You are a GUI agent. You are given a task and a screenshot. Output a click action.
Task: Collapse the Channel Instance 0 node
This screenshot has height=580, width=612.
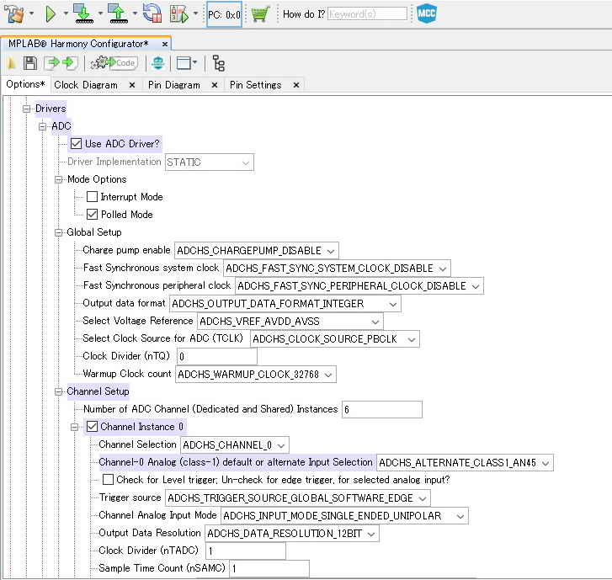[x=75, y=427]
